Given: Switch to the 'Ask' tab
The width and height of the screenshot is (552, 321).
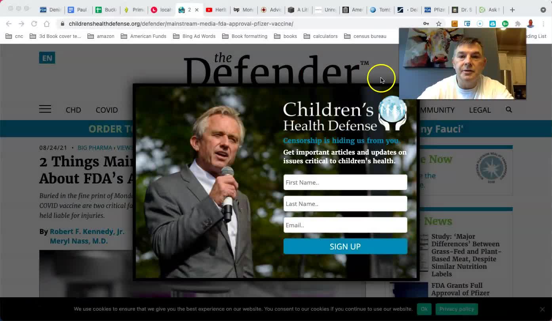Looking at the screenshot, I should pos(490,10).
